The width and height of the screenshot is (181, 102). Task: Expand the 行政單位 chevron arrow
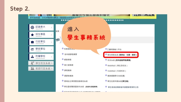pyautogui.click(x=51, y=42)
